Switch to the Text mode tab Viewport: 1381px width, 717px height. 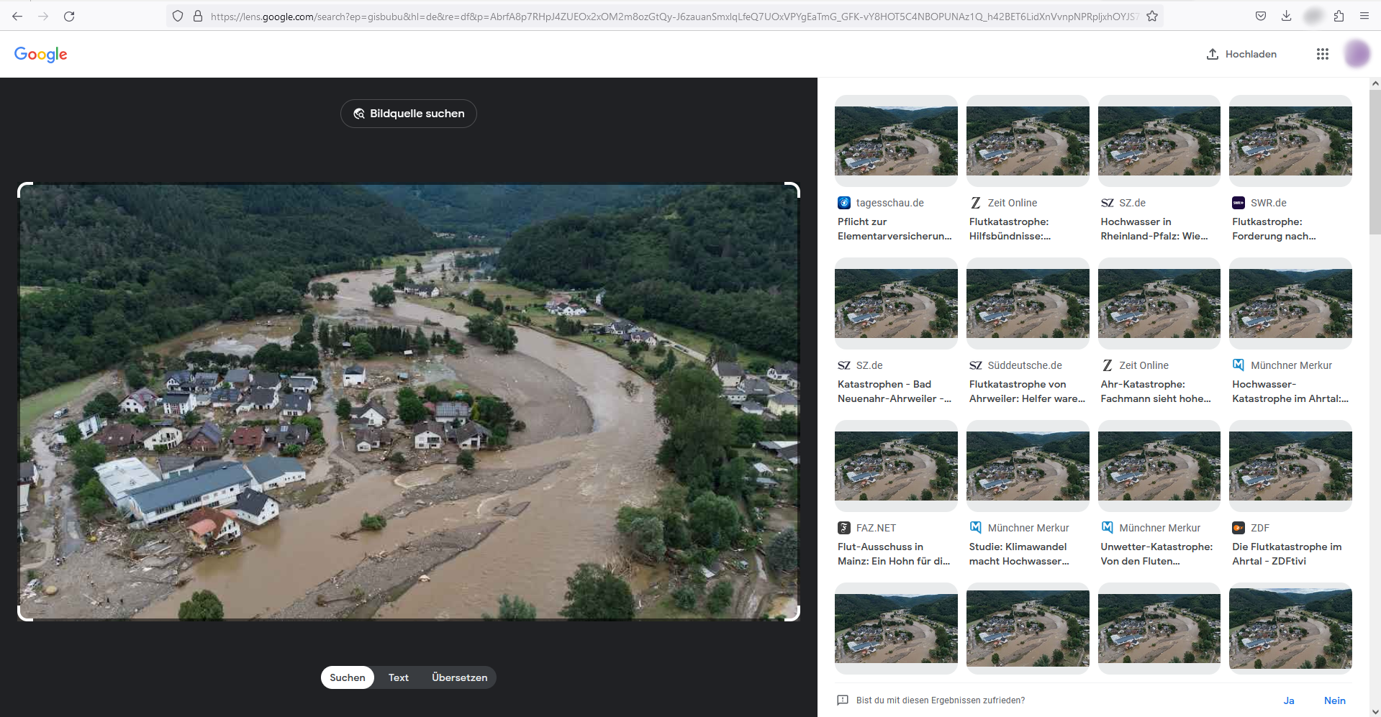[398, 677]
